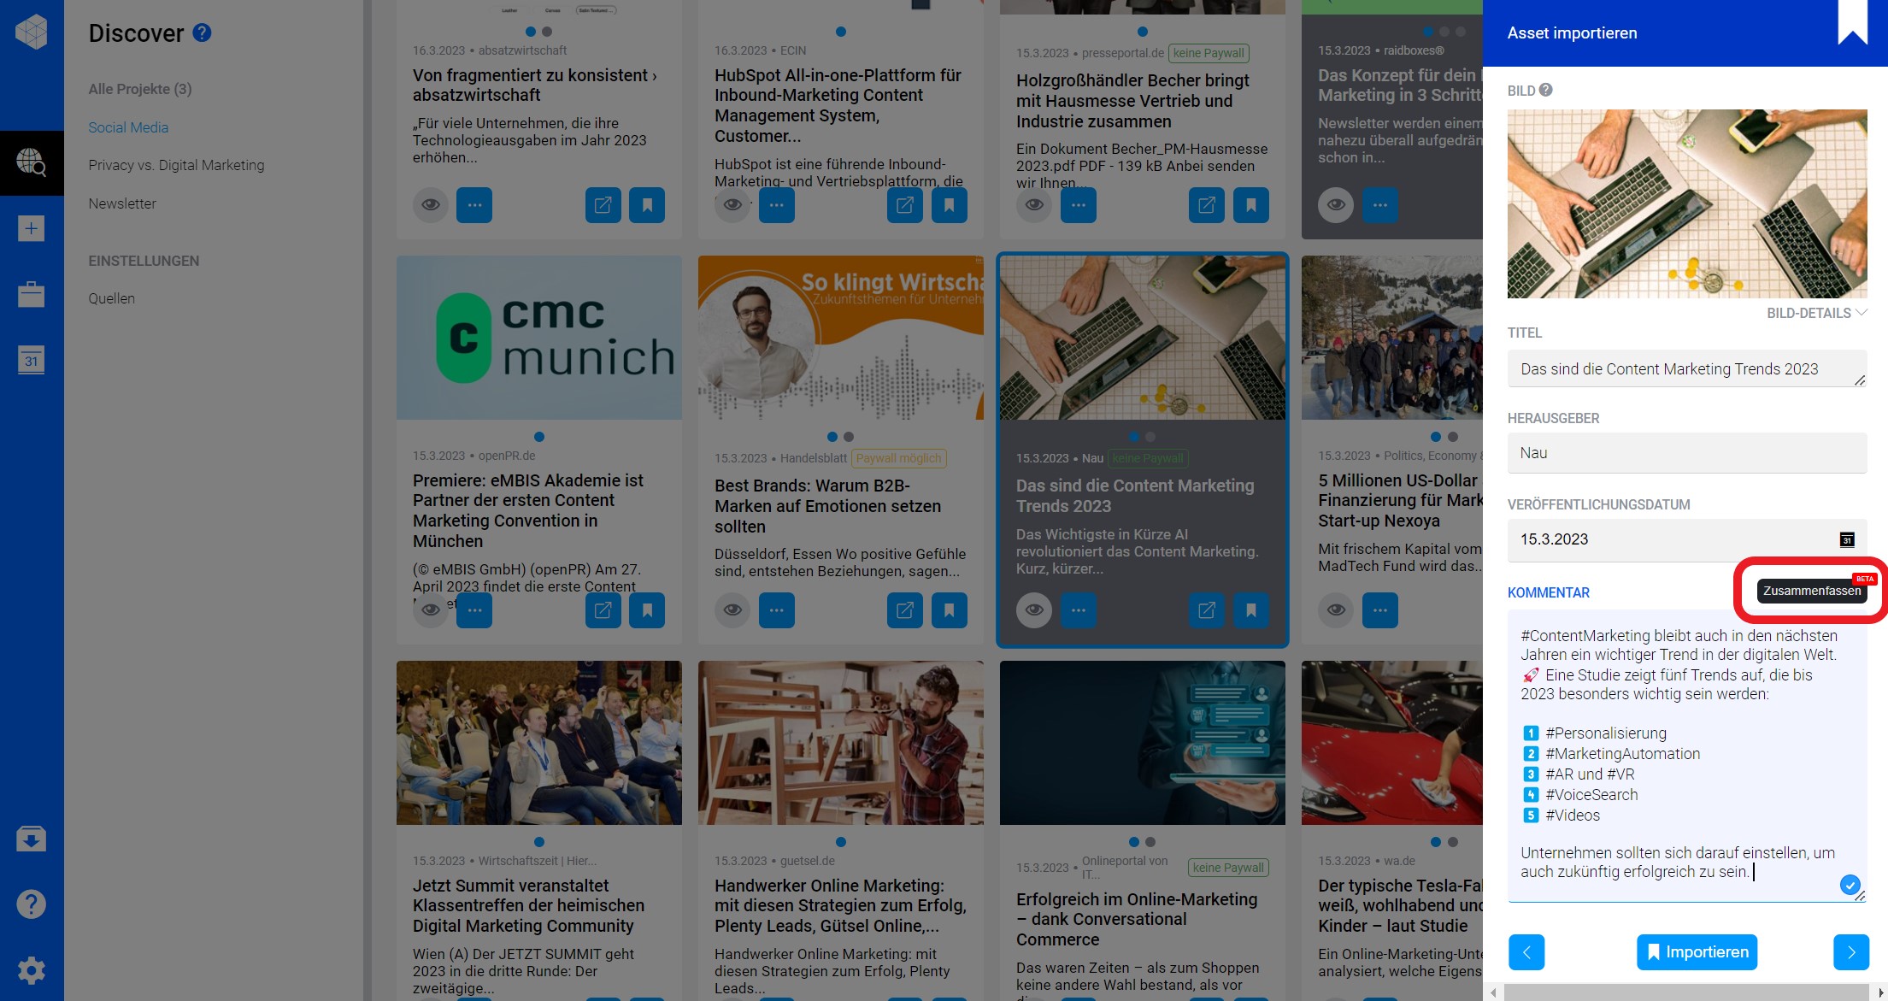The height and width of the screenshot is (1001, 1888).
Task: Open the briefcase icon in sidebar
Action: [x=32, y=294]
